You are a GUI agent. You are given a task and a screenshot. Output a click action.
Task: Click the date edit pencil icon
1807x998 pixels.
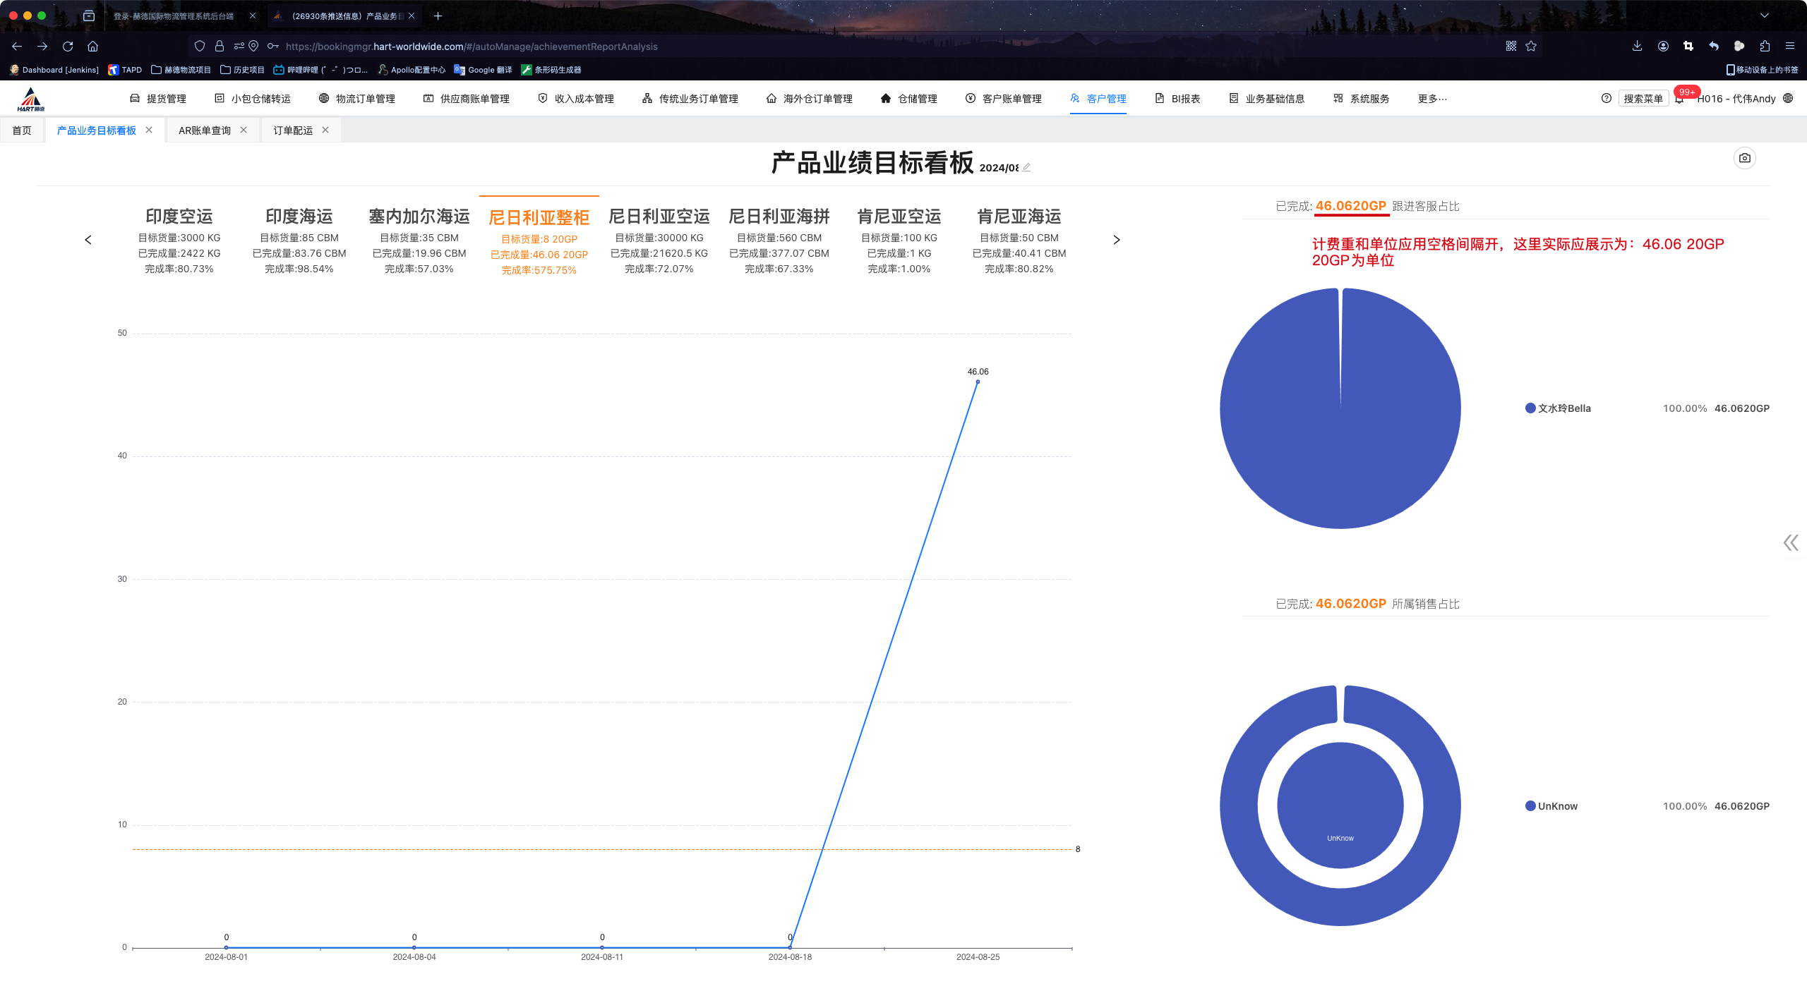tap(1026, 168)
